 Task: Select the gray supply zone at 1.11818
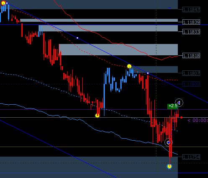[118, 50]
